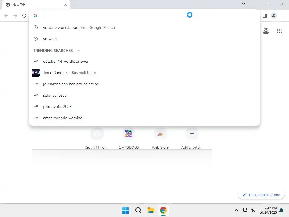The height and width of the screenshot is (217, 289).
Task: Click the browser forward arrow
Action: point(15,16)
